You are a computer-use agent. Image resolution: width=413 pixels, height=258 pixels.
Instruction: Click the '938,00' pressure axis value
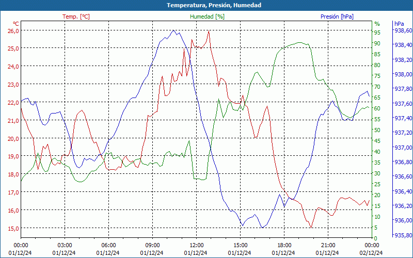(x=403, y=74)
